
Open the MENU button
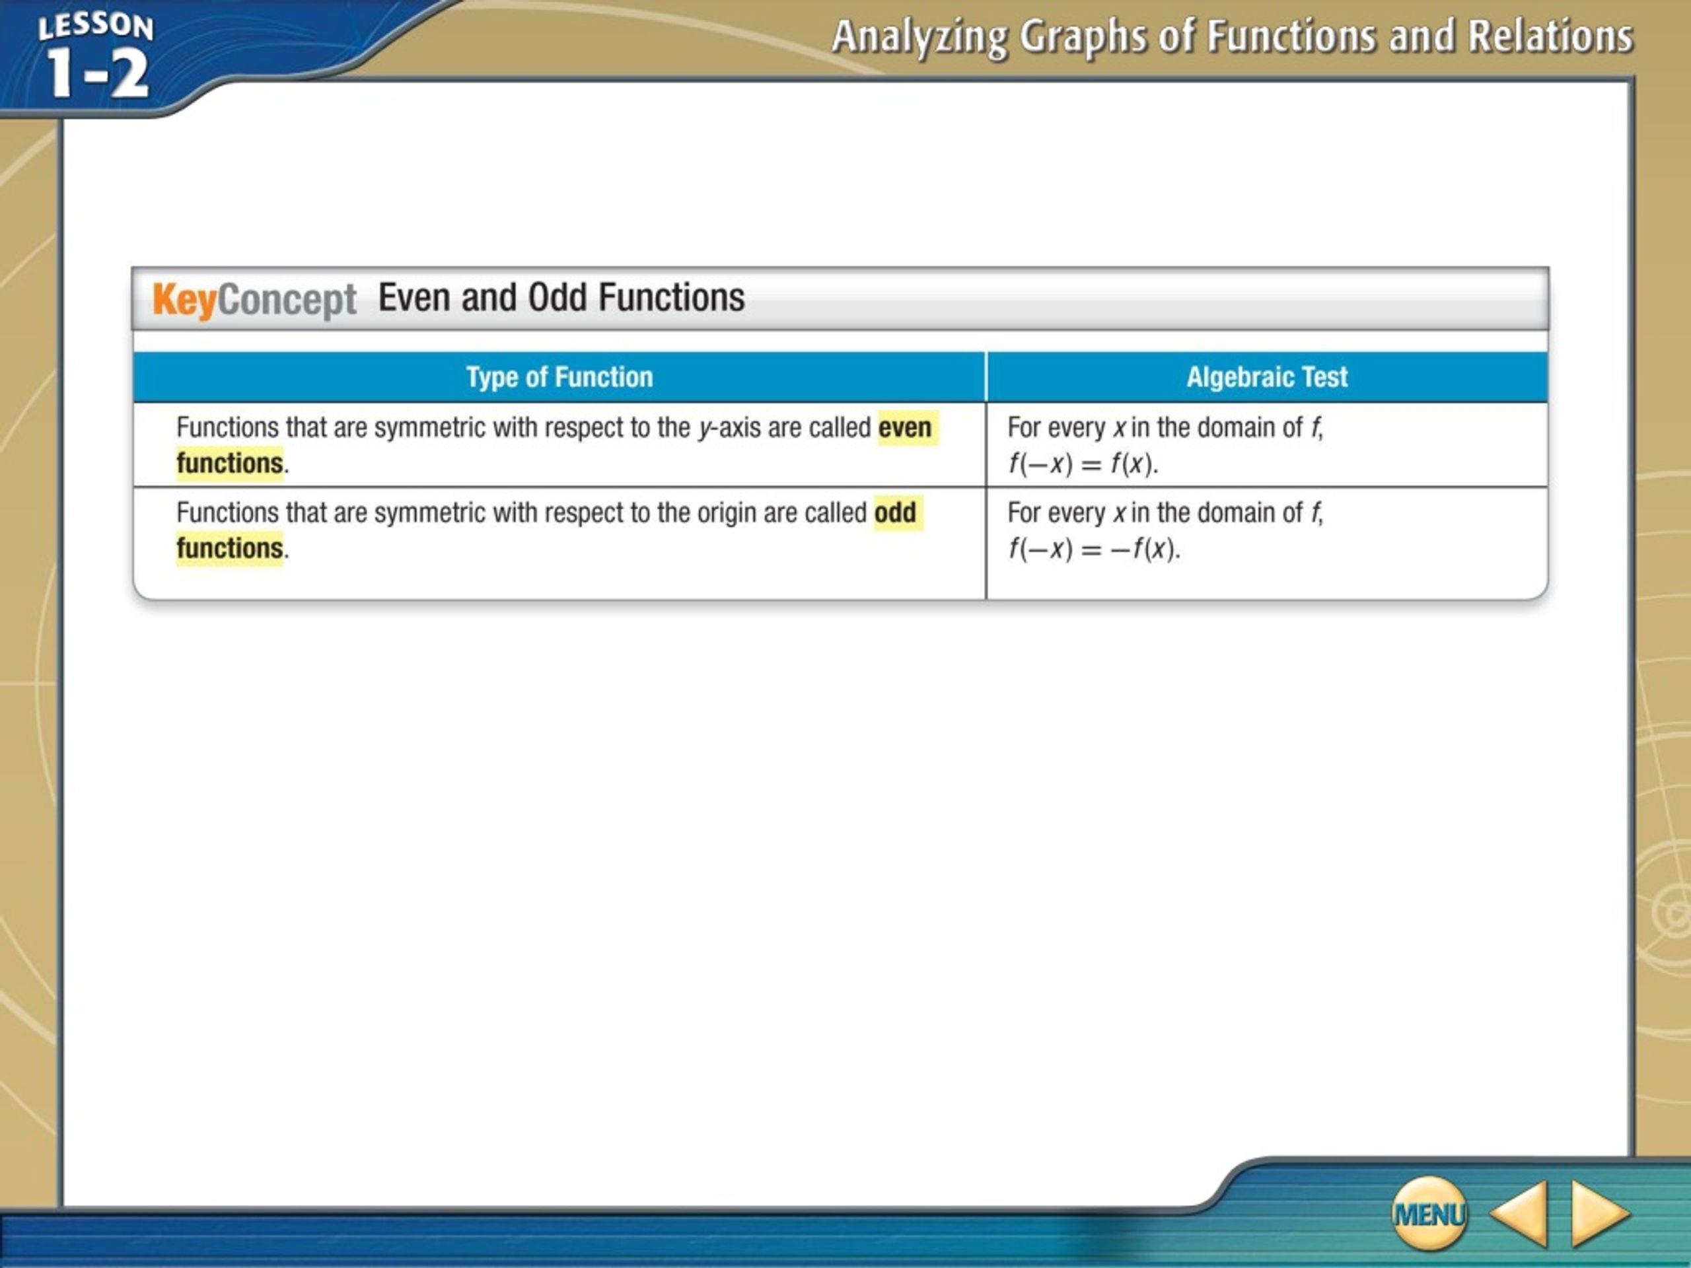coord(1429,1213)
